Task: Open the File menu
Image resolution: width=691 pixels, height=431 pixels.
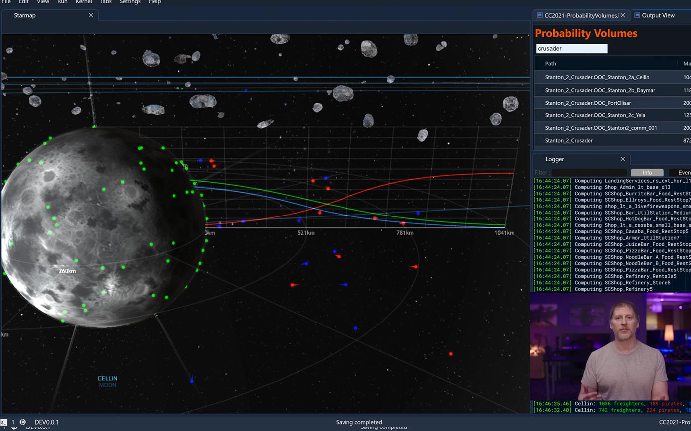Action: 6,2
